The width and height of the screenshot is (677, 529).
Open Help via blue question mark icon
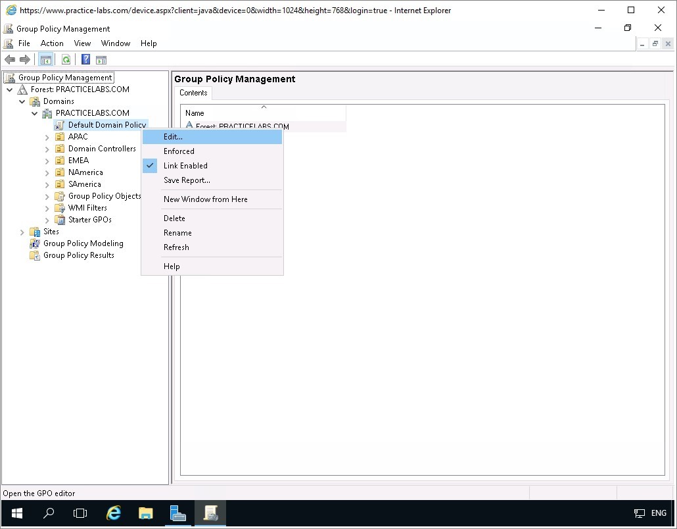coord(85,60)
